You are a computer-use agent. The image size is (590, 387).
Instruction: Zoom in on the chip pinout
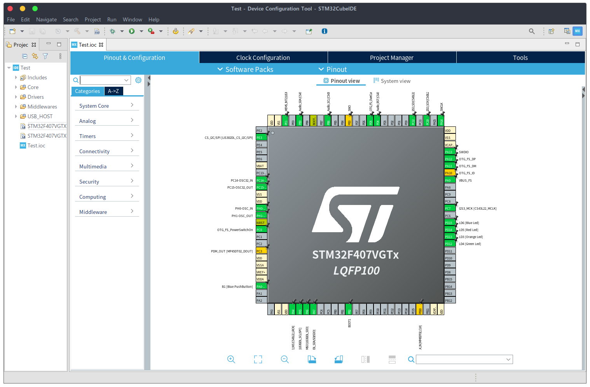[x=231, y=359]
